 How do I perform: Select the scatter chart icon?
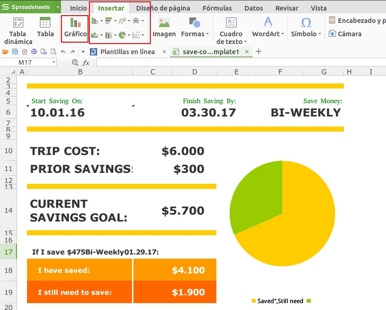[x=135, y=35]
